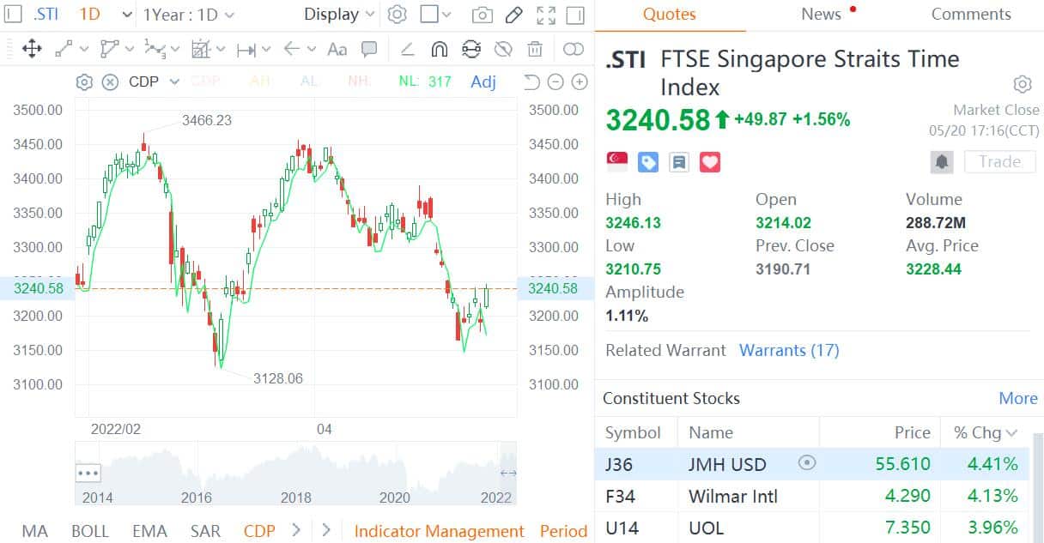Open the Comments tab
Screen dimensions: 1044x543
click(971, 15)
